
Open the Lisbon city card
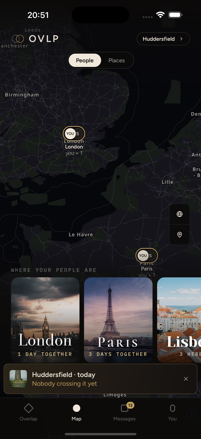pos(179,320)
